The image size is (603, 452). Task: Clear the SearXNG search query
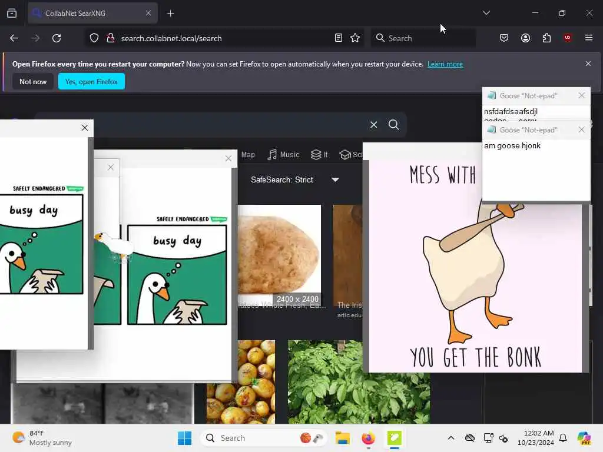[x=373, y=125]
